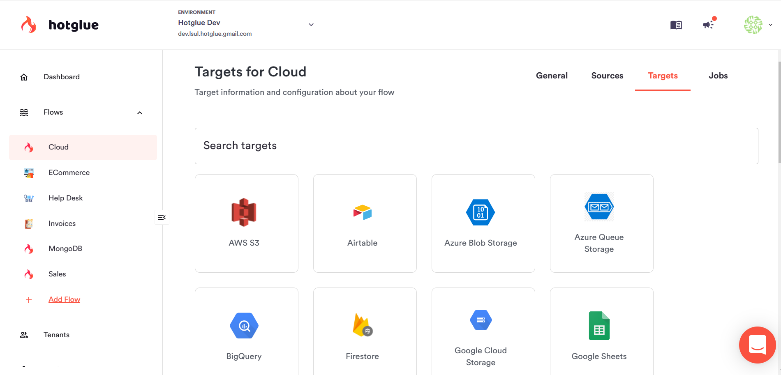Open the Help Desk flow icon
This screenshot has height=375, width=781.
tap(29, 198)
